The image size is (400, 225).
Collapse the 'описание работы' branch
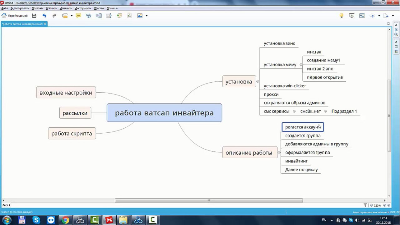(x=279, y=153)
